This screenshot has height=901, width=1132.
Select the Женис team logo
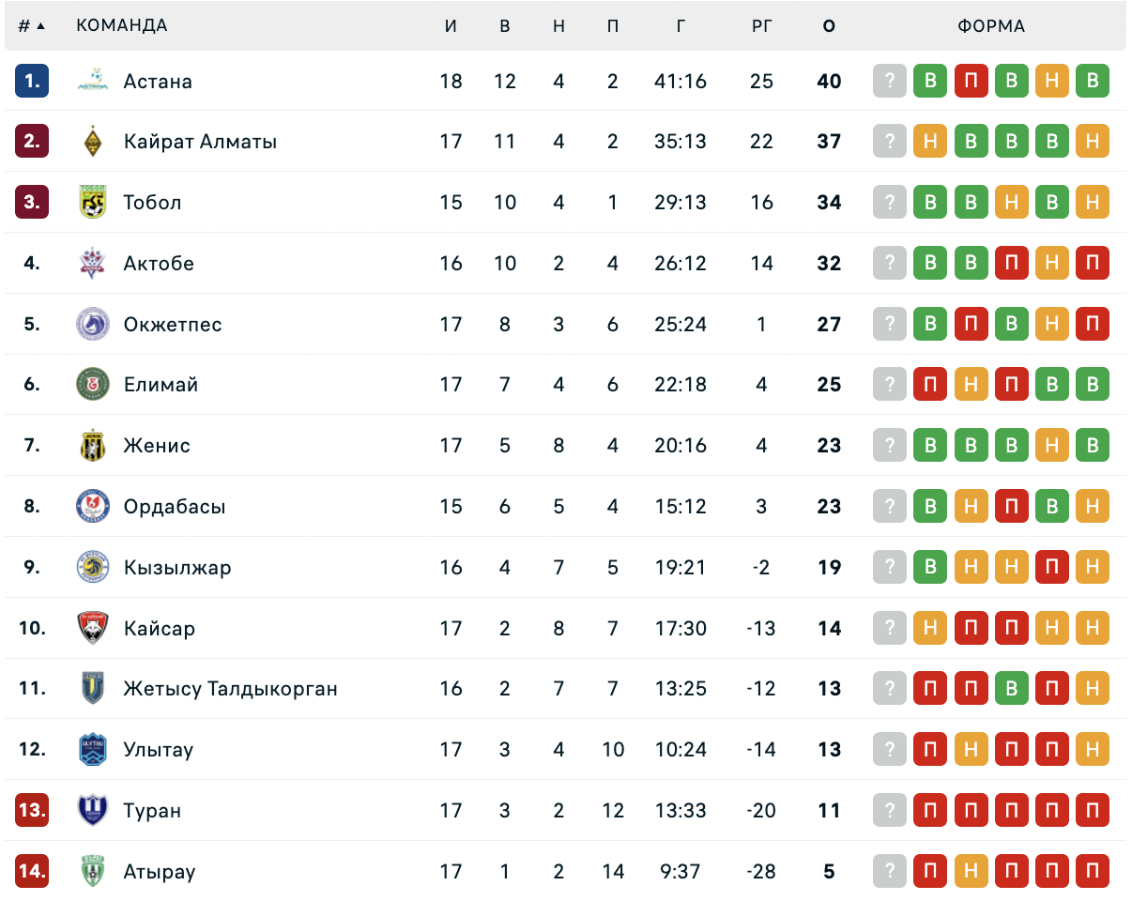pos(93,446)
